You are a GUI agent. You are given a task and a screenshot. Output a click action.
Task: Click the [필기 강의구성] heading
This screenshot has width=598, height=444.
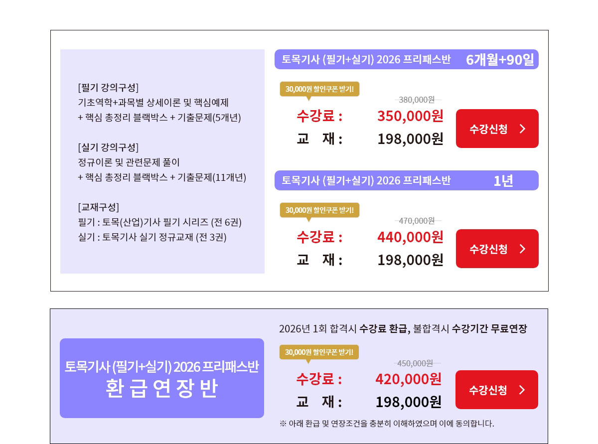[x=108, y=88]
